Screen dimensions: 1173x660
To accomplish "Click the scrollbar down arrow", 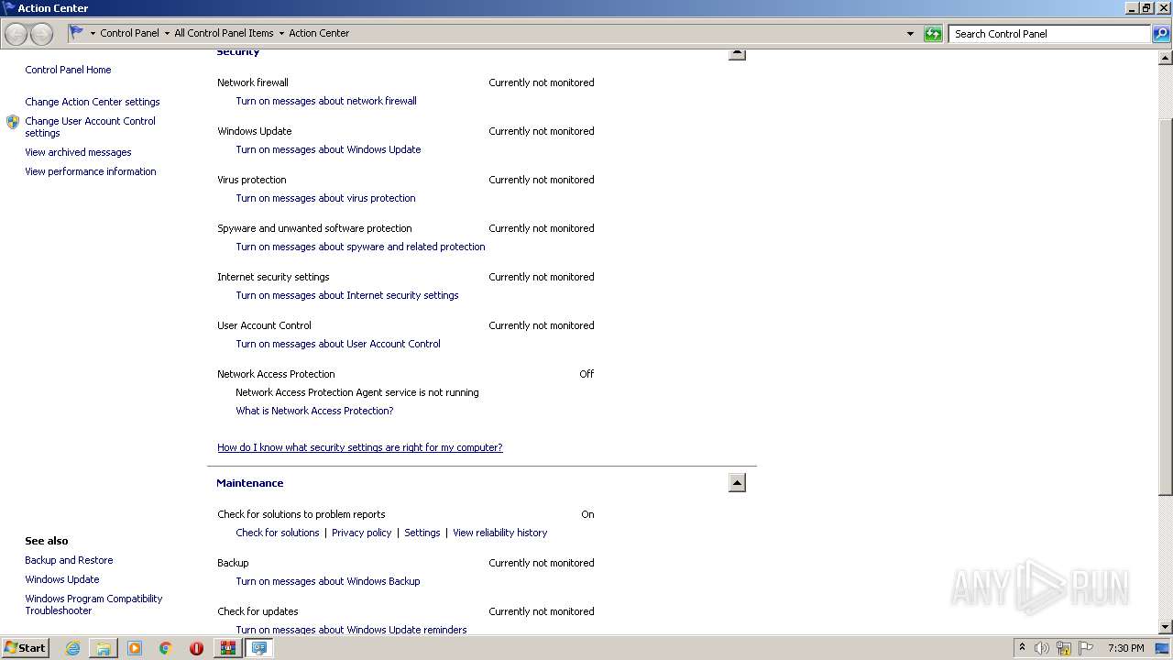I will 1166,627.
